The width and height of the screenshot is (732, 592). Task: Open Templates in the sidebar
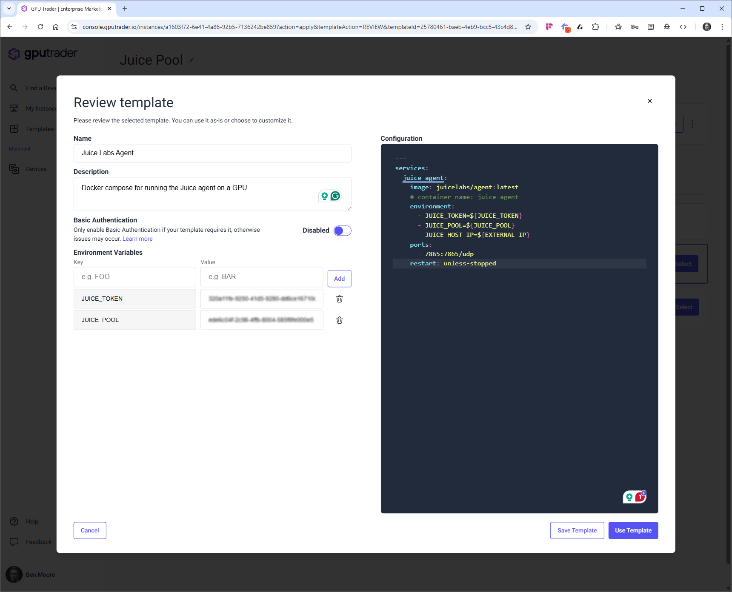tap(32, 129)
